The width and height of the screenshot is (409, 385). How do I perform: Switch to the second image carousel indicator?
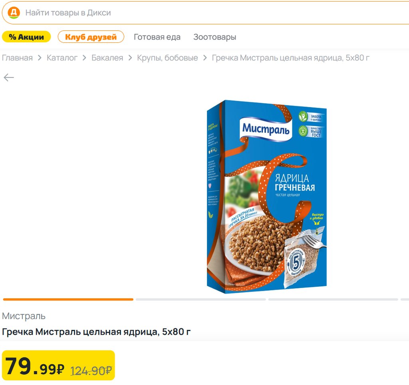[201, 299]
